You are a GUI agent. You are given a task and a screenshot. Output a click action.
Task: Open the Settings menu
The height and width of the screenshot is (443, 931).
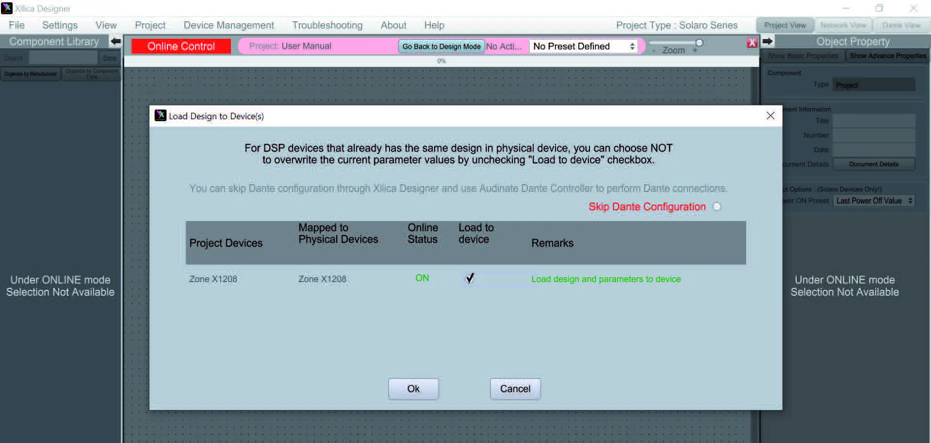pos(60,25)
